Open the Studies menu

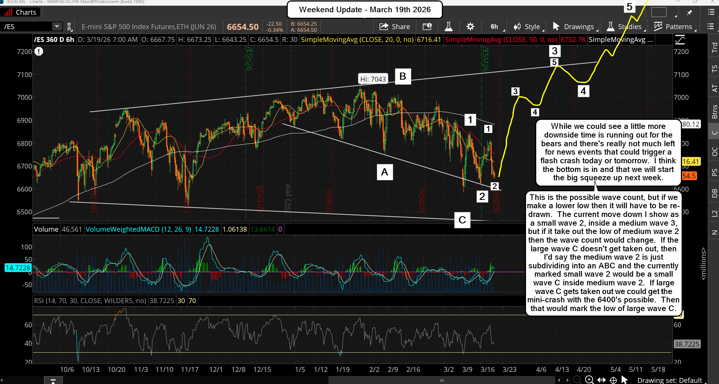point(624,26)
